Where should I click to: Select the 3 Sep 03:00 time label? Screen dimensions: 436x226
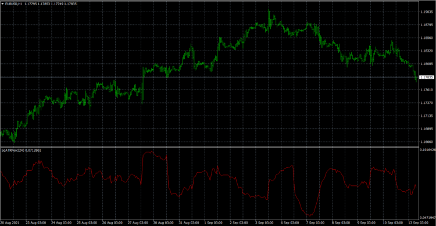264,223
